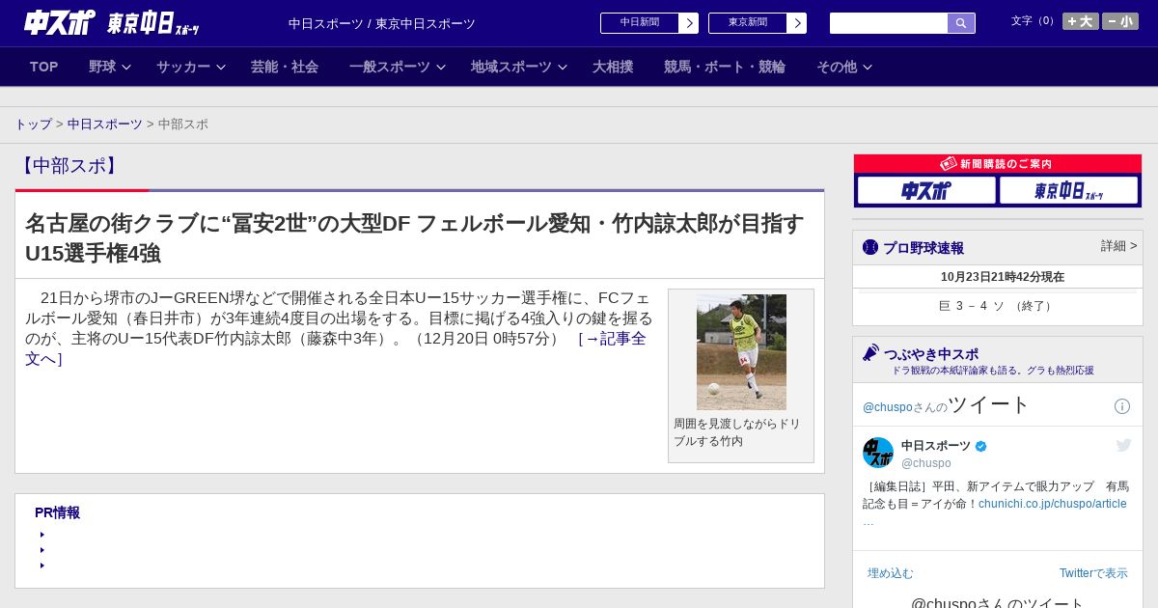Click the 【中部スポ】 section heading
This screenshot has height=608, width=1158.
(x=69, y=166)
